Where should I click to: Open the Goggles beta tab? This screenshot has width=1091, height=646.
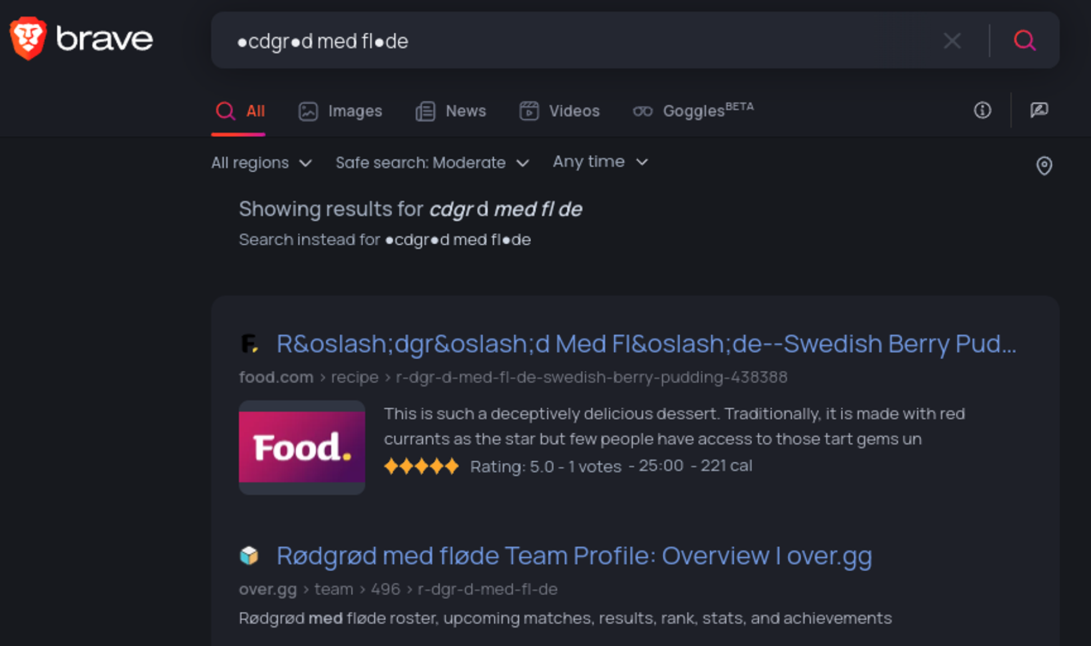(693, 111)
